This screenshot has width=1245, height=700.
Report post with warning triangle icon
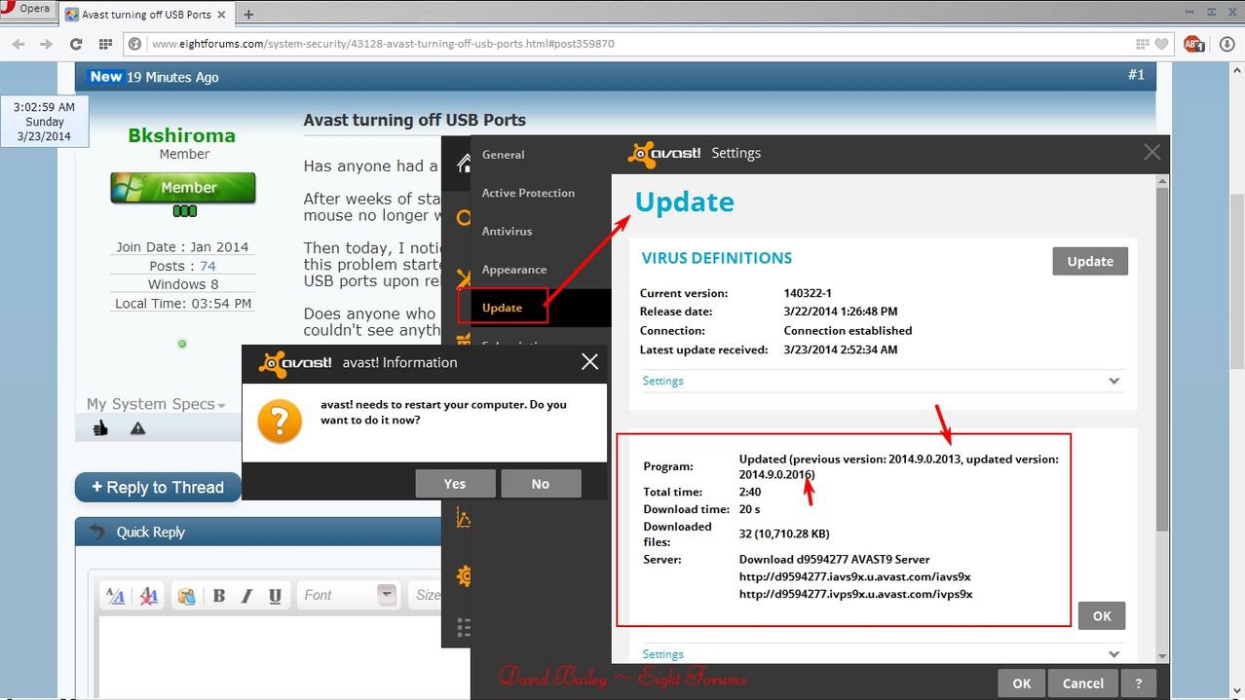[x=137, y=428]
